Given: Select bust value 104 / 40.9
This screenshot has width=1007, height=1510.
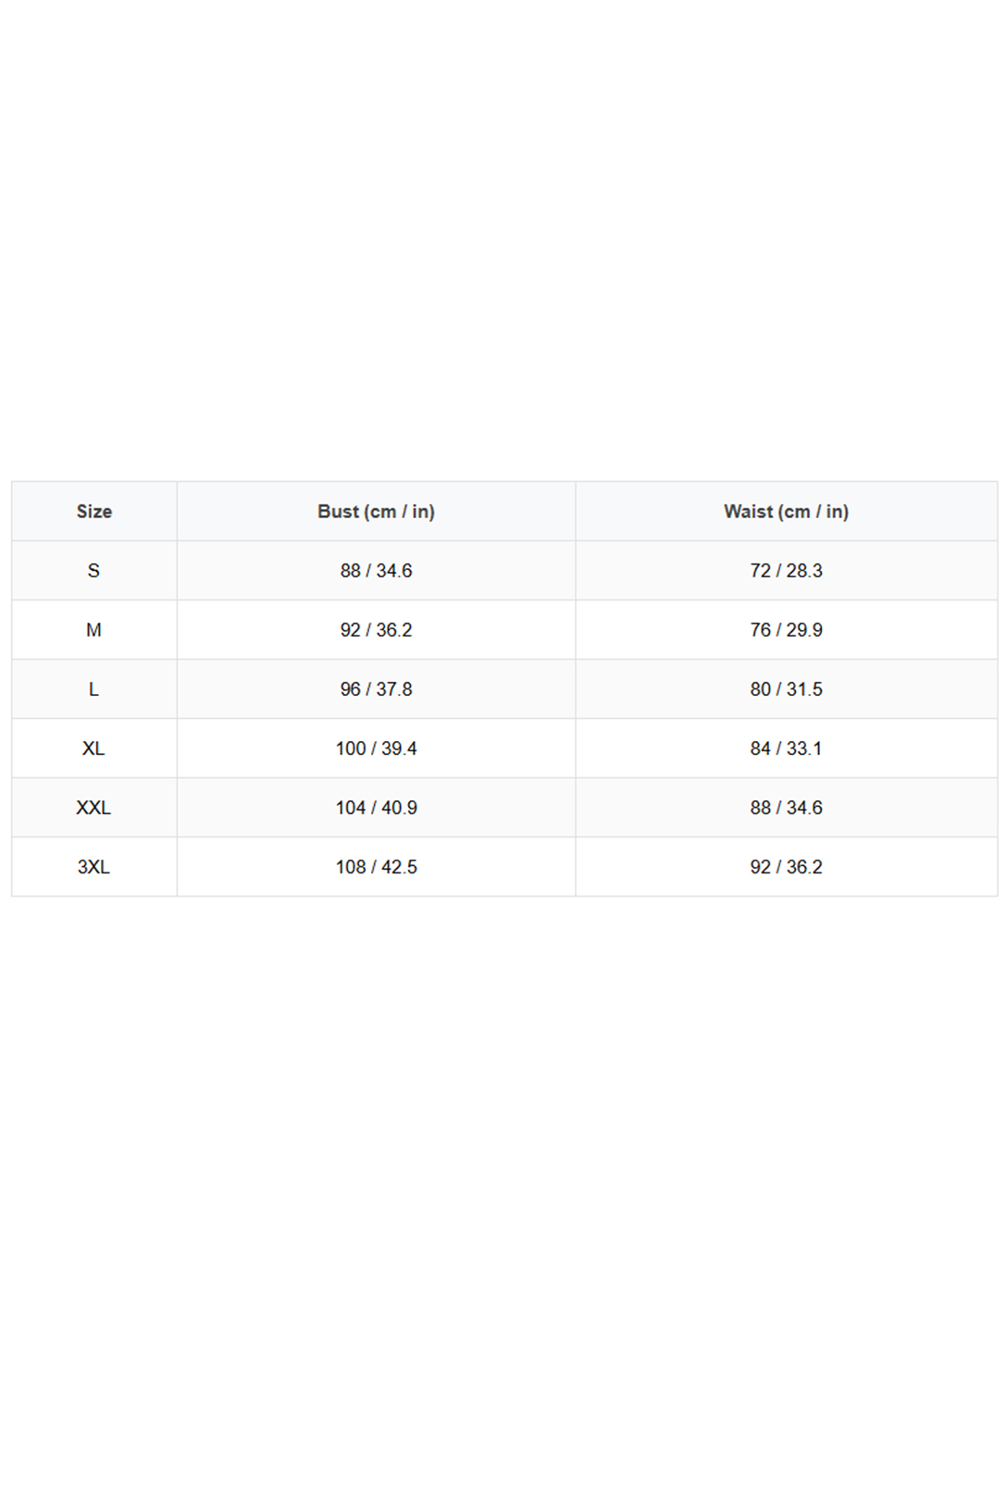Looking at the screenshot, I should pos(376,808).
